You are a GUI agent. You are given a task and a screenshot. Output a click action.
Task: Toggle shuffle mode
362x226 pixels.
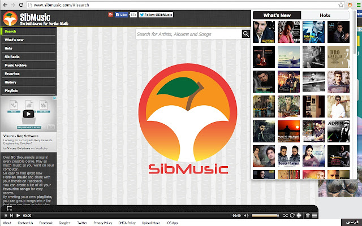pos(285,215)
